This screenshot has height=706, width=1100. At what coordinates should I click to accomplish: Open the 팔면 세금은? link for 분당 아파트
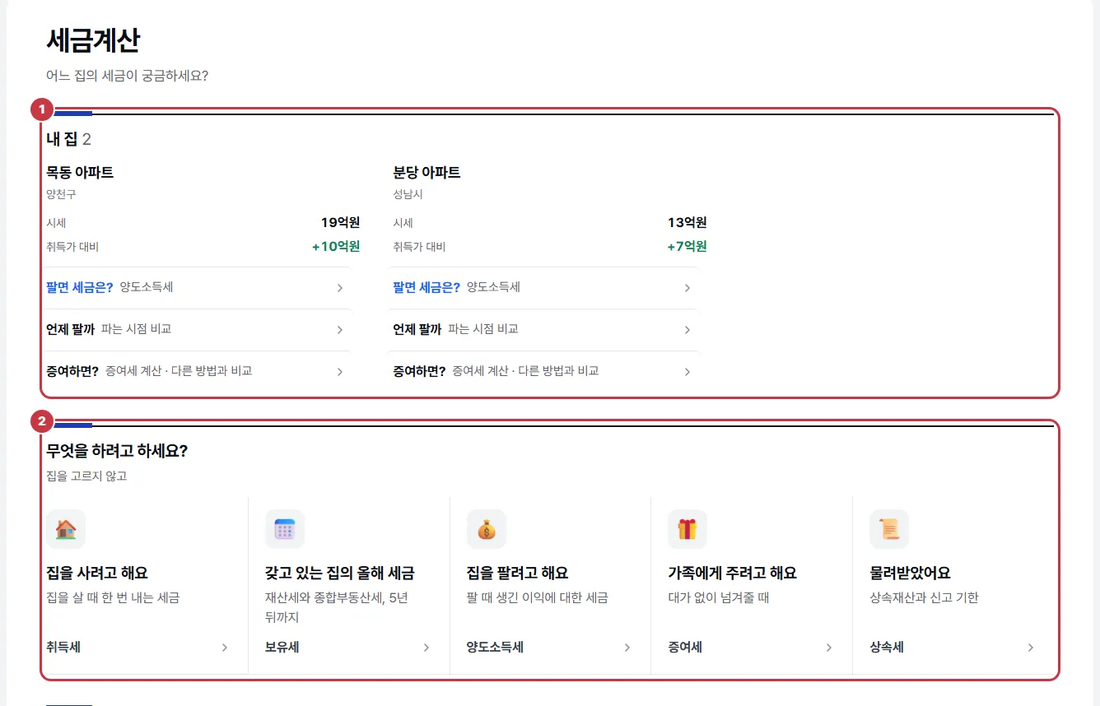[x=426, y=287]
